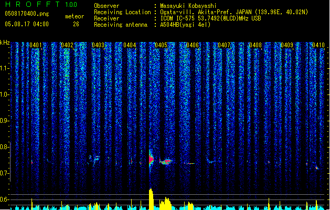
Task: Click the 0407 time marker label
Action: pyautogui.click(x=224, y=45)
